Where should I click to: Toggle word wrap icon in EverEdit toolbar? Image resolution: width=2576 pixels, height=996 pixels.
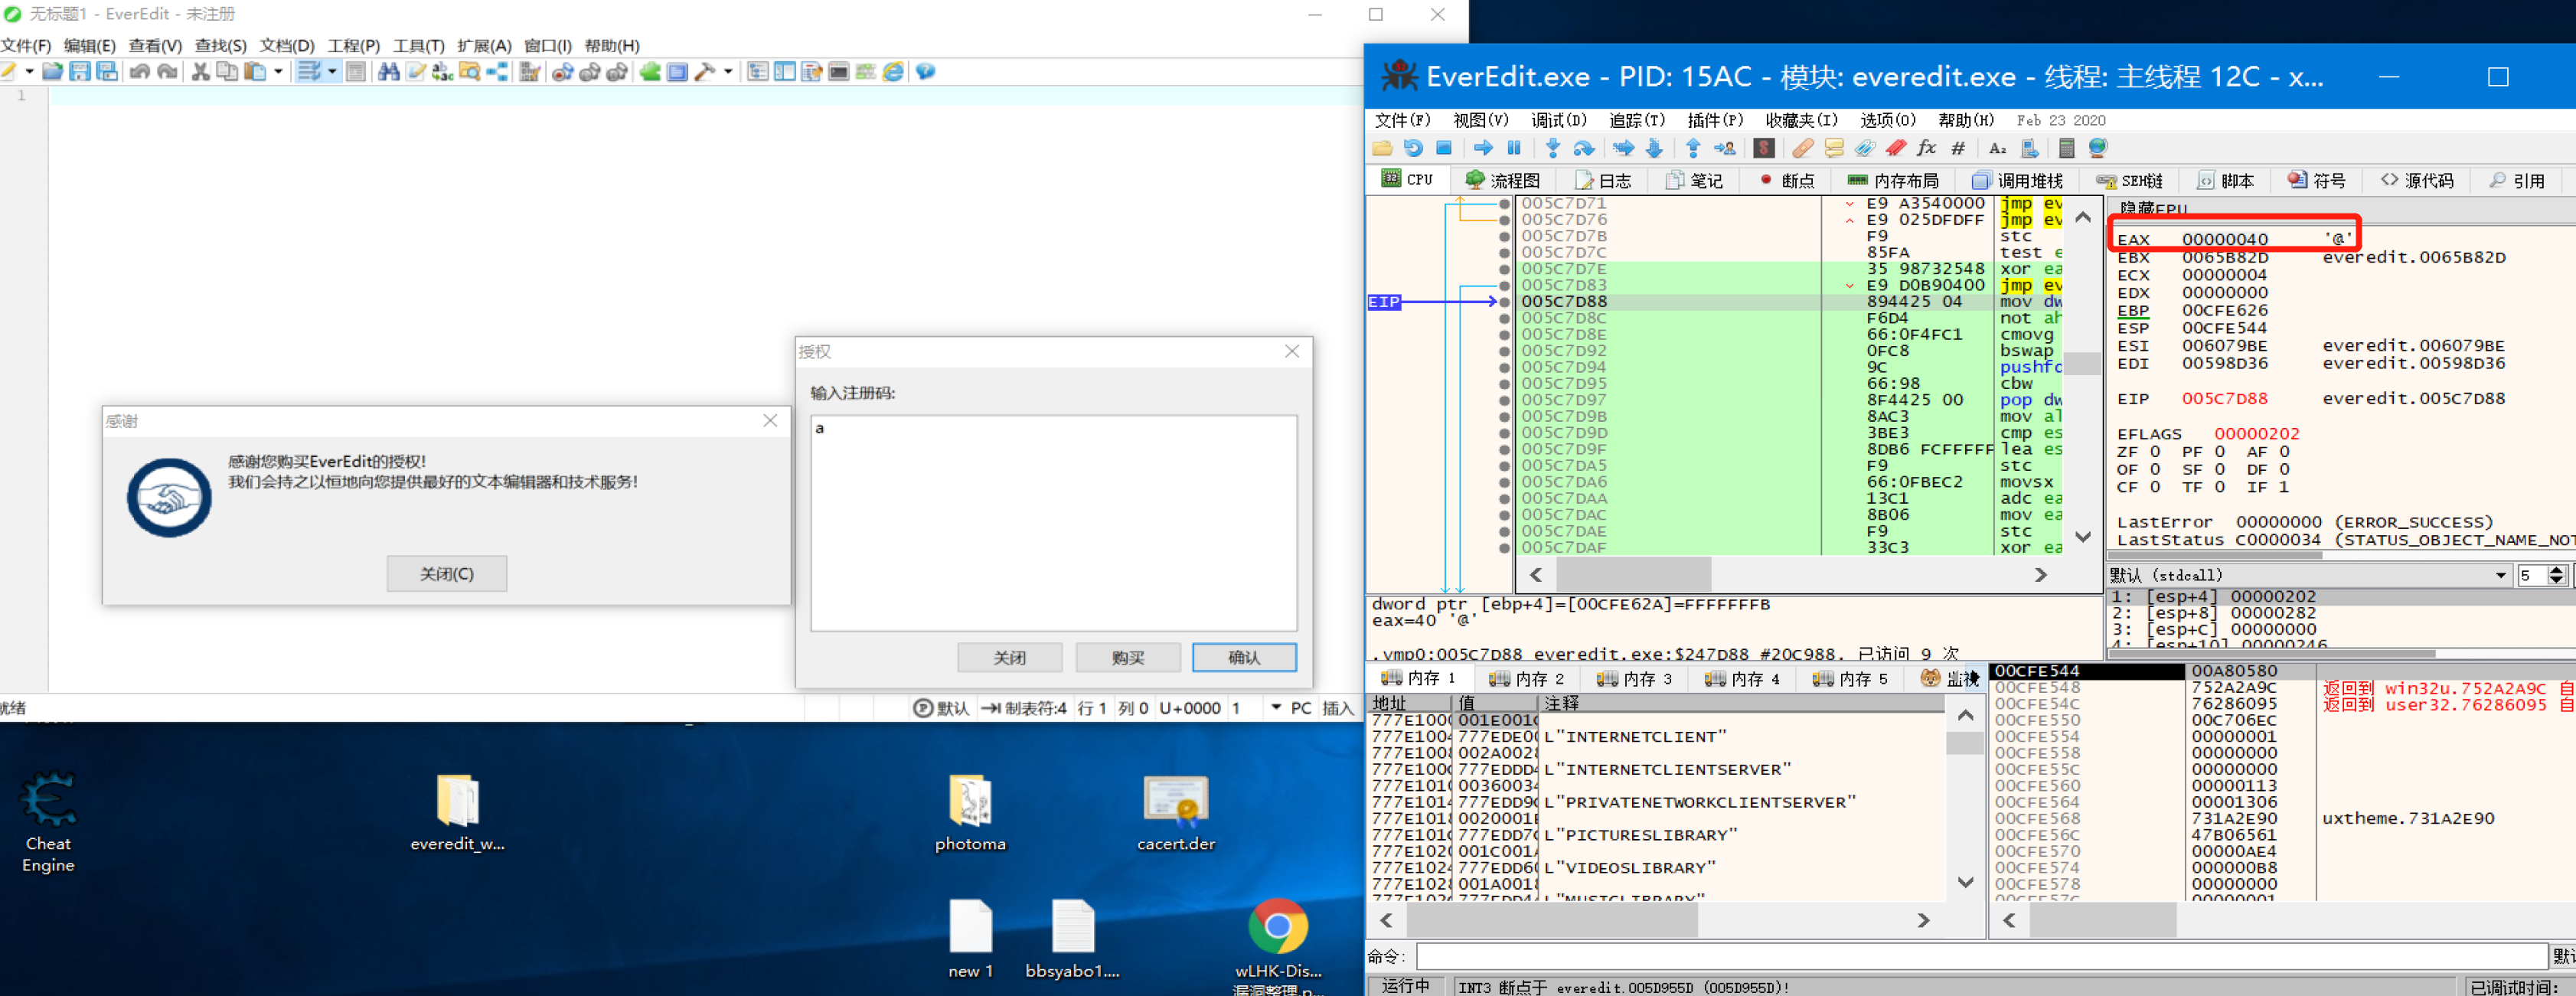coord(309,71)
